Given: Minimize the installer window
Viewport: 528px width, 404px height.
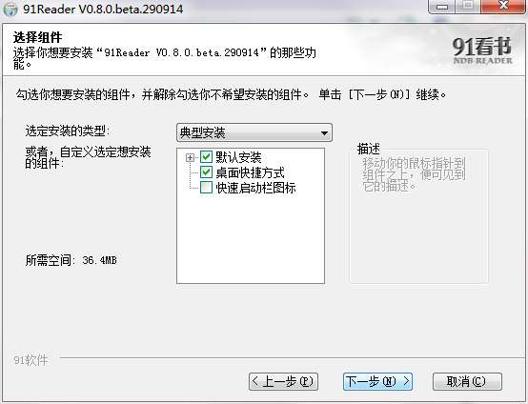Looking at the screenshot, I should click(x=442, y=7).
